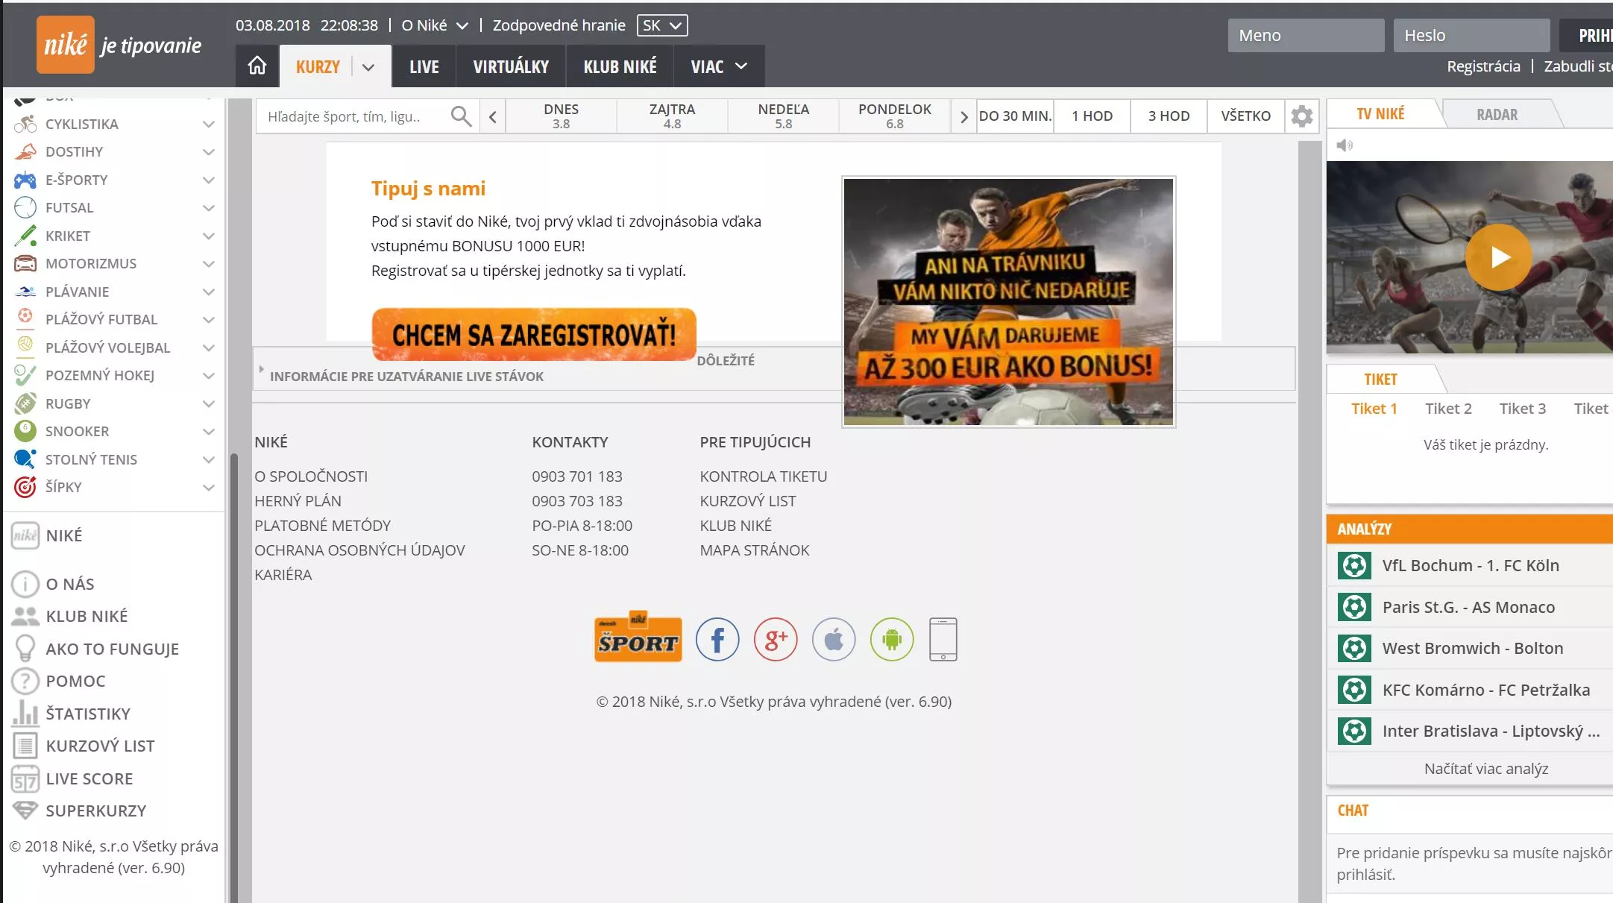Open the odds filter settings gear

[x=1301, y=116]
